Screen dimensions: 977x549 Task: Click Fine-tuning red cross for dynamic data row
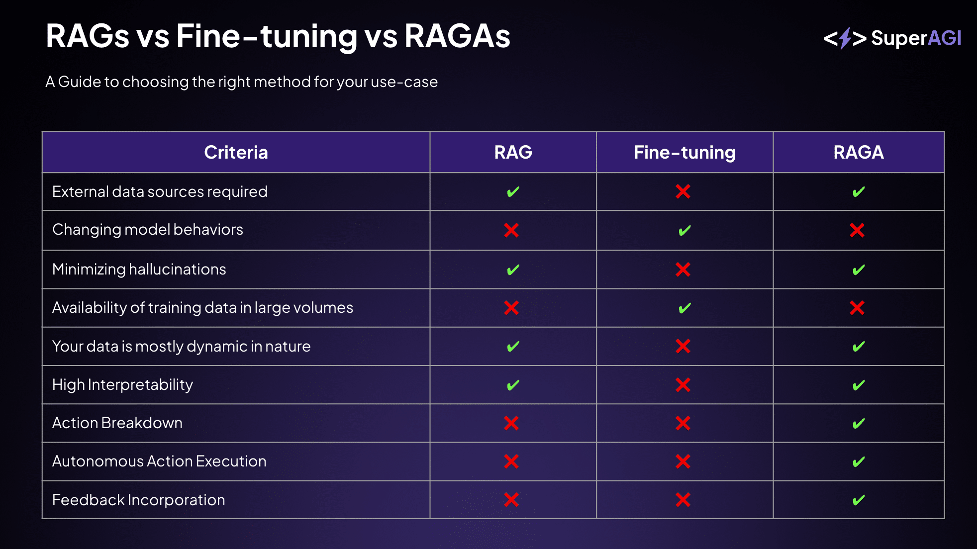tap(683, 346)
